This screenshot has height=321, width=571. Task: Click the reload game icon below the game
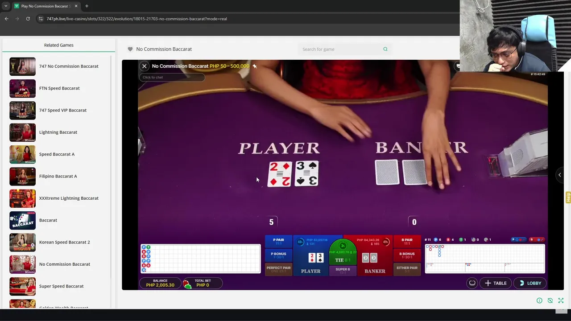[550, 300]
